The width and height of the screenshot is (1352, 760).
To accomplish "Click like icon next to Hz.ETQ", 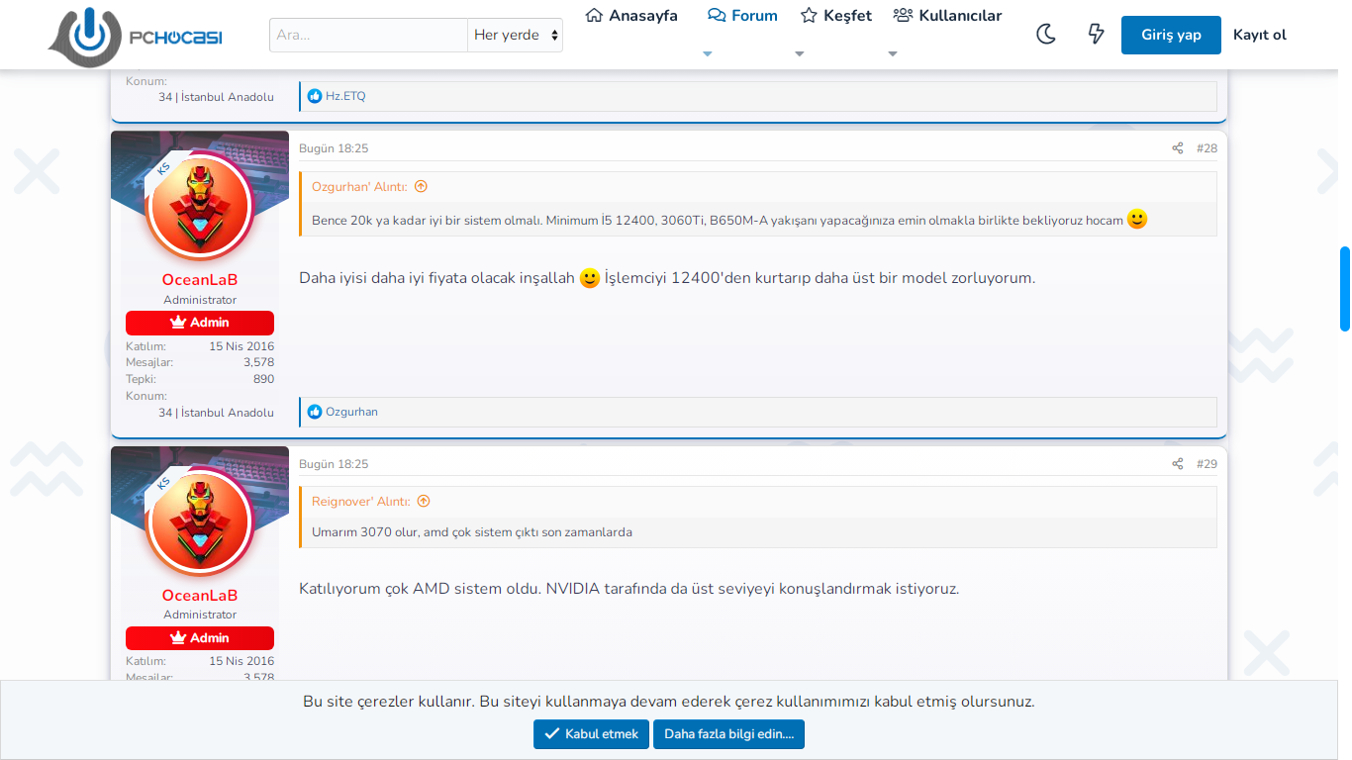I will point(315,96).
